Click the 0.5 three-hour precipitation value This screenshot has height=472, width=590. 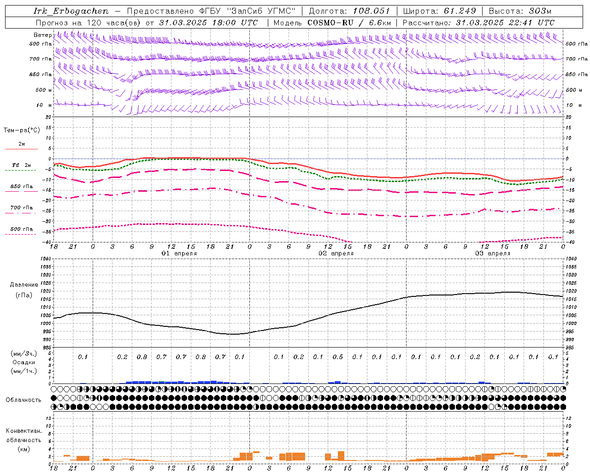tap(338, 357)
